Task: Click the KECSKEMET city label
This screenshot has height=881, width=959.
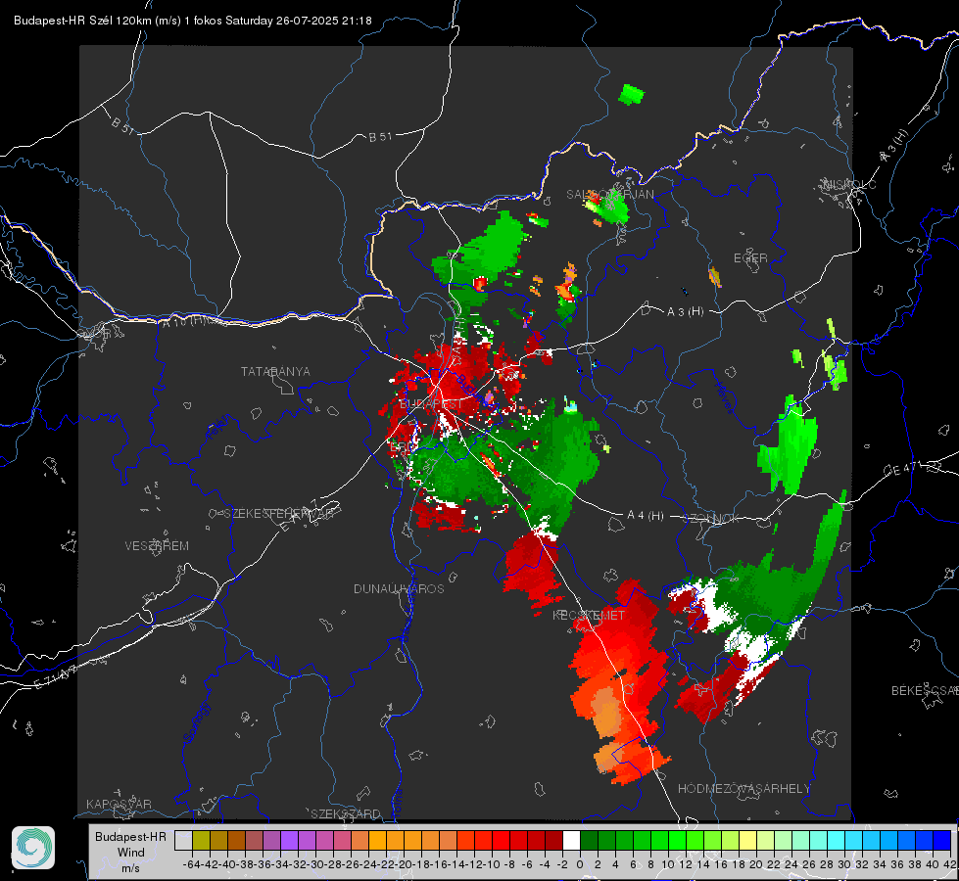Action: (589, 615)
